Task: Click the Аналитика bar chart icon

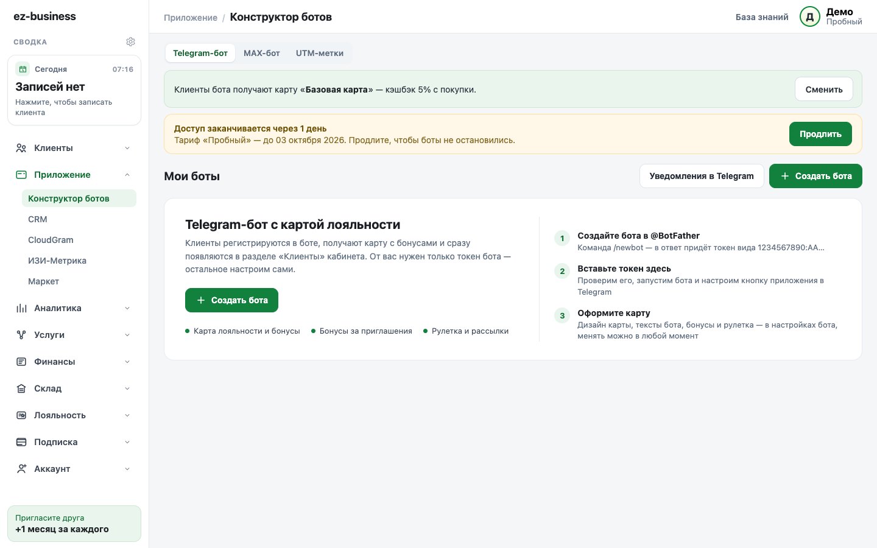Action: tap(21, 308)
